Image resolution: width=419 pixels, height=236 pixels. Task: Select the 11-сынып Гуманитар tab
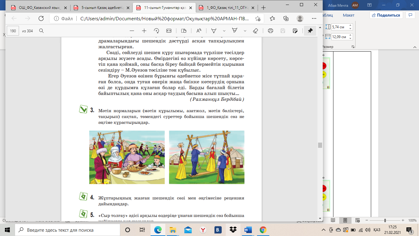164,8
